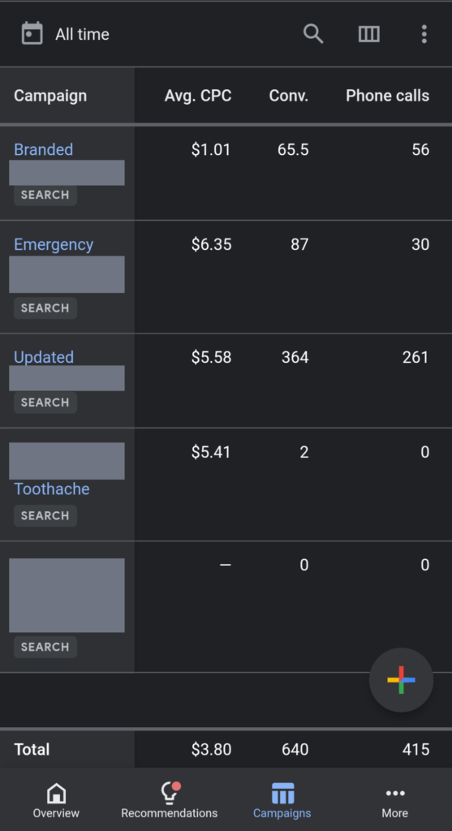Open the Toothache campaign link
Image resolution: width=452 pixels, height=831 pixels.
[51, 489]
